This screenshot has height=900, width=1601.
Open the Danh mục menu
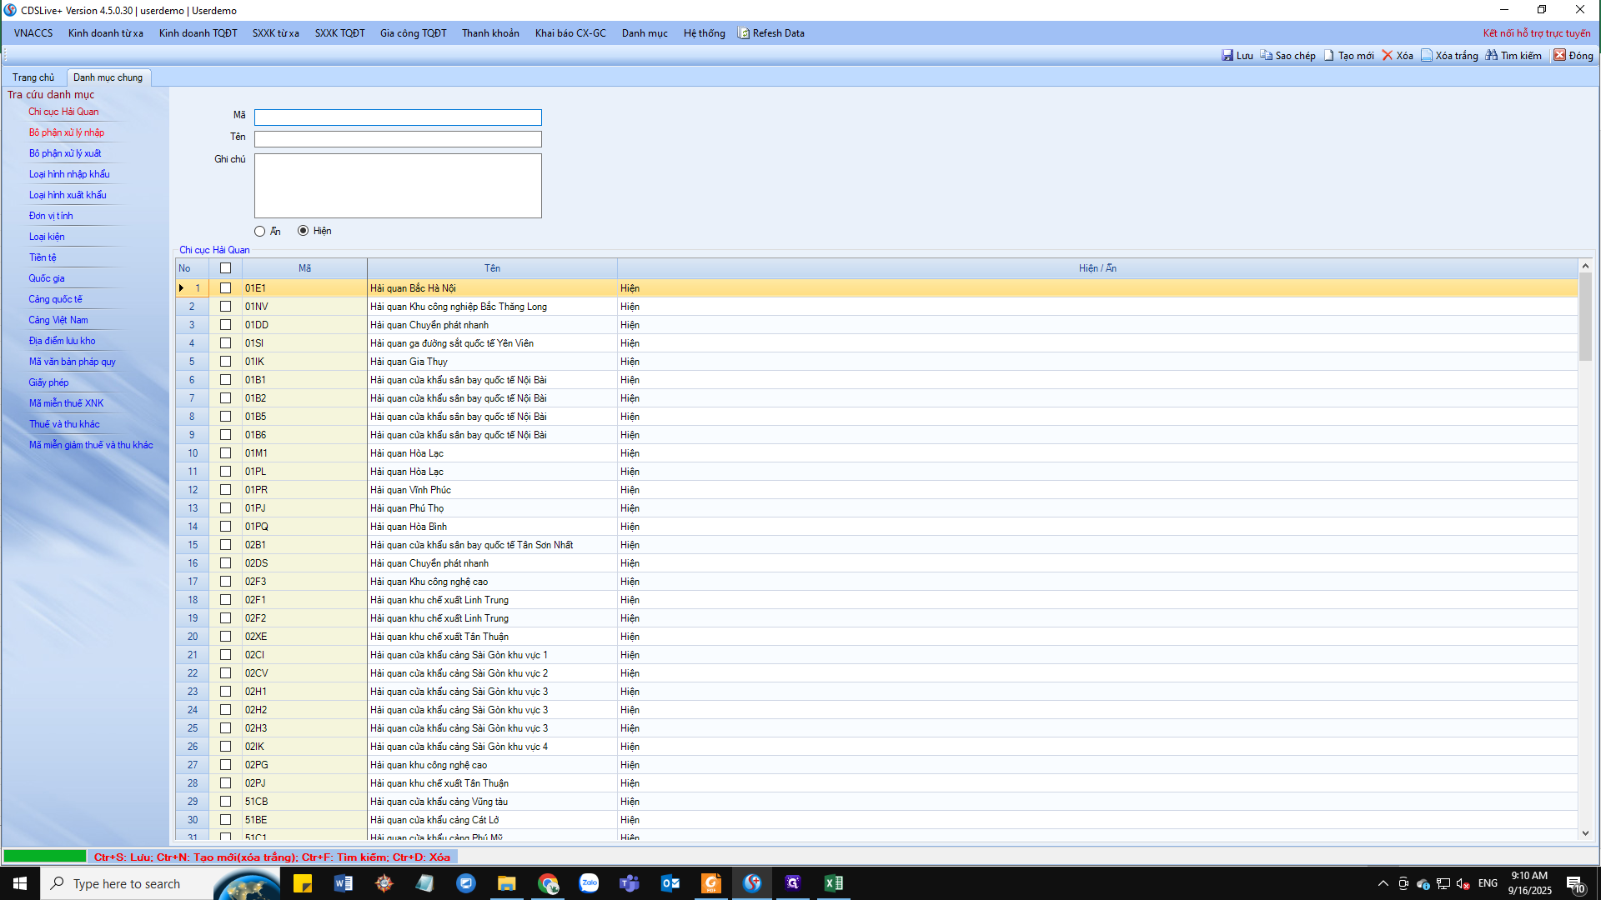pos(644,33)
